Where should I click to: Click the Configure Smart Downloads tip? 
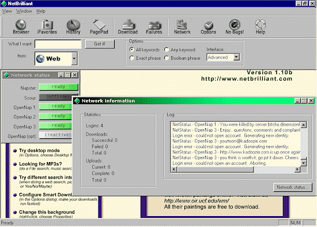(46, 195)
